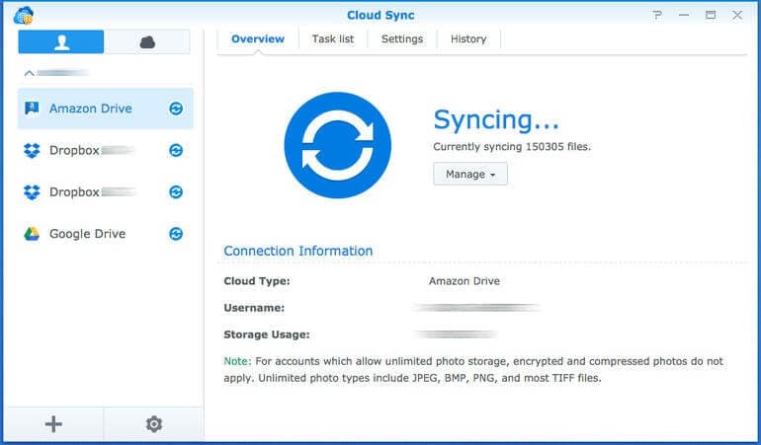Maximize the Cloud Sync window
Viewport: 761px width, 445px height.
[x=711, y=15]
